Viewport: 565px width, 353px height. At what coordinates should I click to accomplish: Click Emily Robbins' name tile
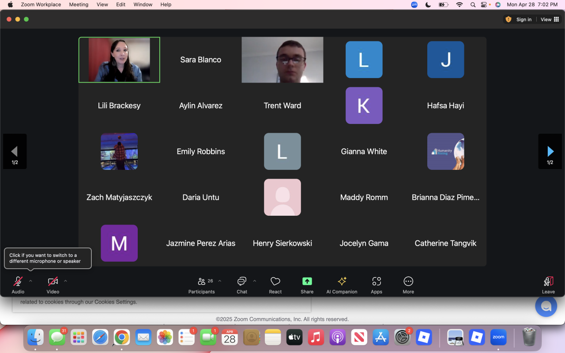tap(201, 151)
